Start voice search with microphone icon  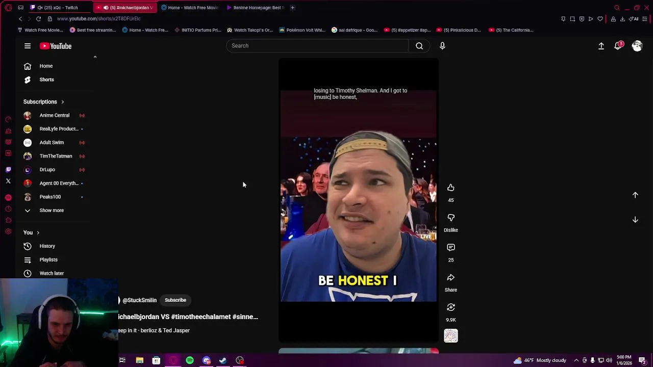click(x=442, y=46)
